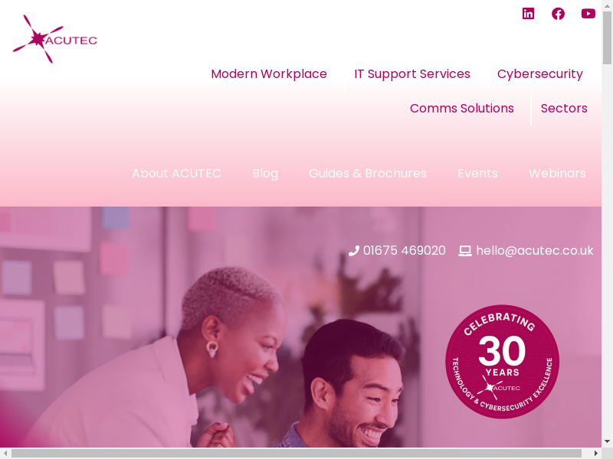
Task: Visit the Blog link
Action: [x=265, y=174]
